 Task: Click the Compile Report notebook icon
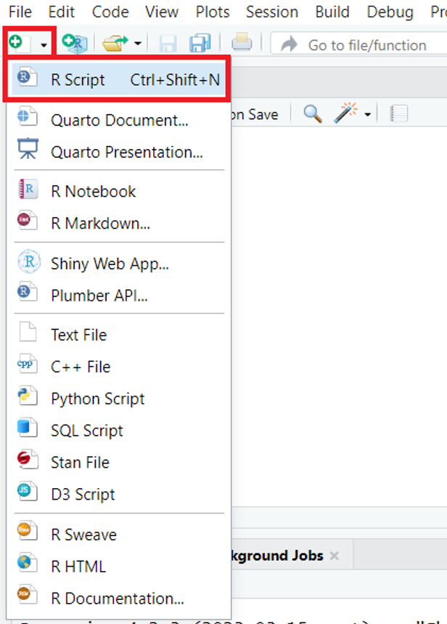click(x=398, y=114)
